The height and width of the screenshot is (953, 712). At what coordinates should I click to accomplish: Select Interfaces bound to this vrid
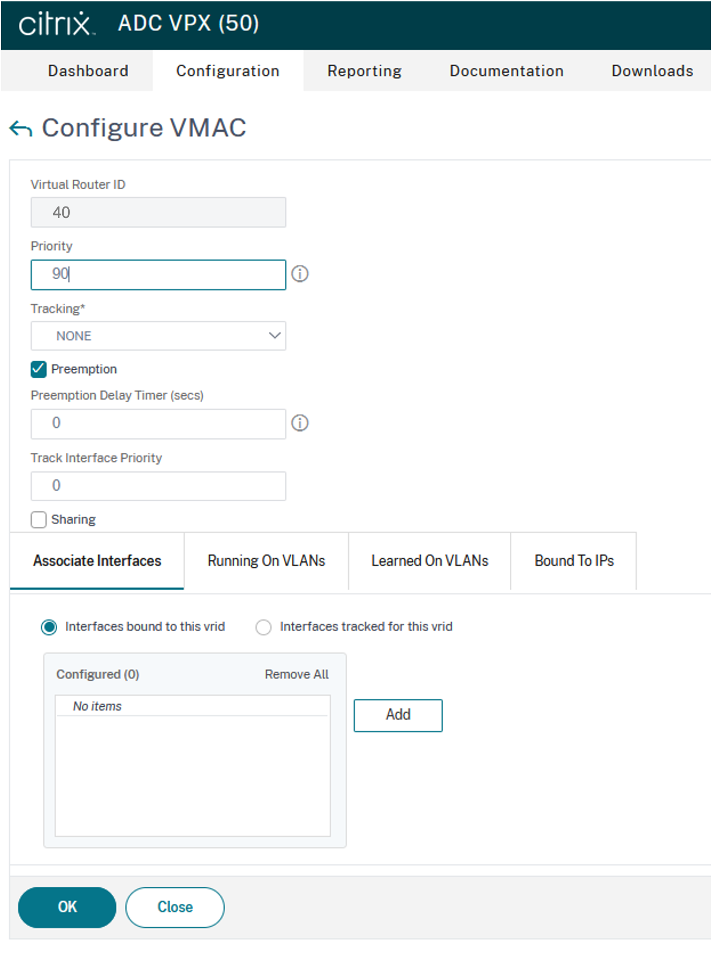click(x=49, y=627)
